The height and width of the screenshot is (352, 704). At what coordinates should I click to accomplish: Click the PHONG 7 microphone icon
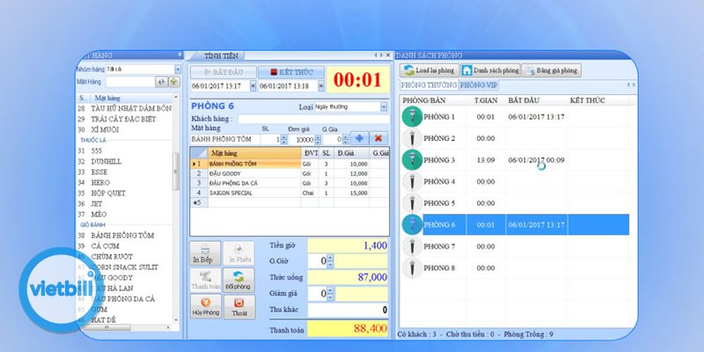[x=412, y=246]
